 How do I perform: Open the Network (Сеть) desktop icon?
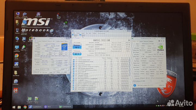[17, 39]
